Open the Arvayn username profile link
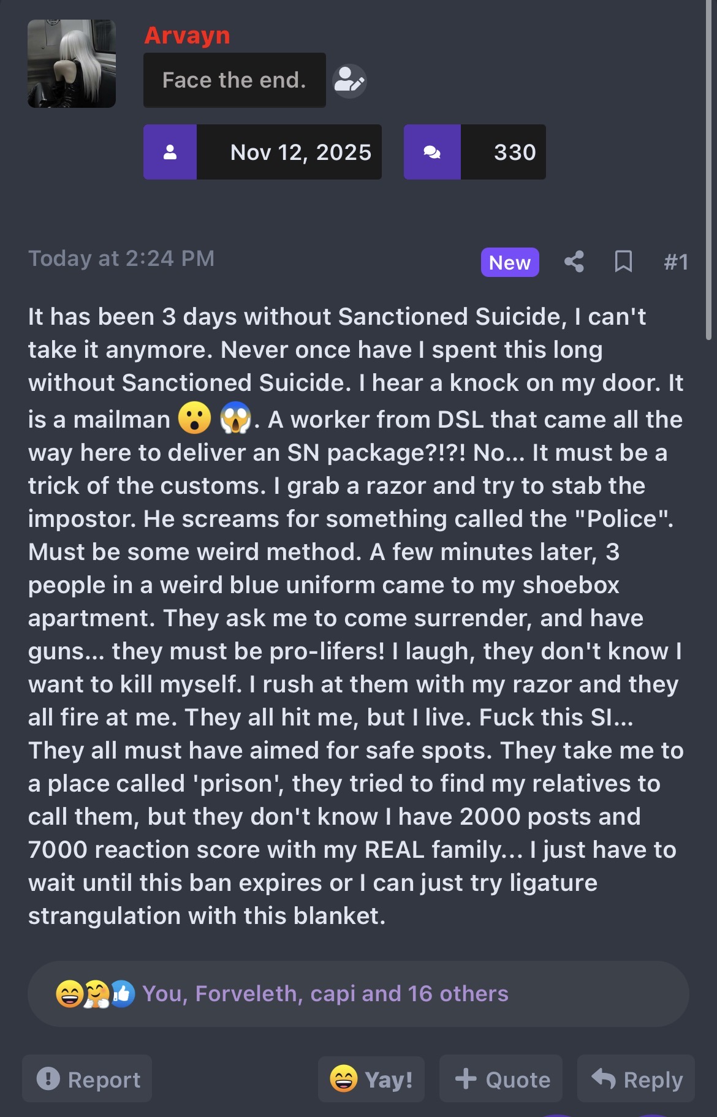Image resolution: width=717 pixels, height=1117 pixels. (187, 36)
